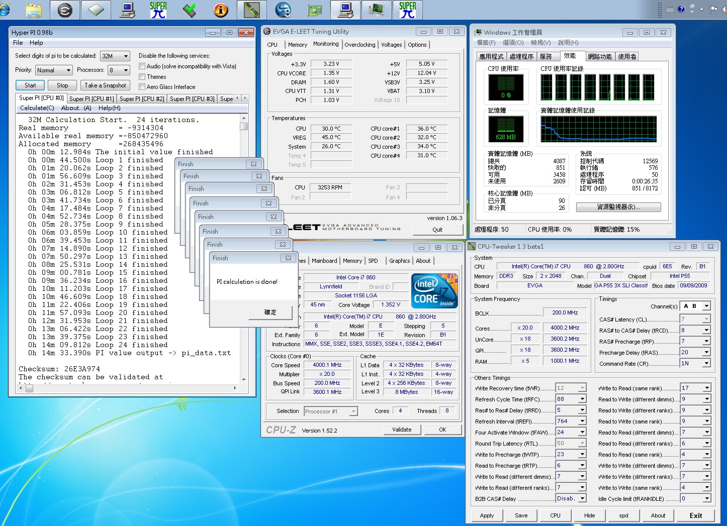Open the Stop button in Hyper PI

62,85
